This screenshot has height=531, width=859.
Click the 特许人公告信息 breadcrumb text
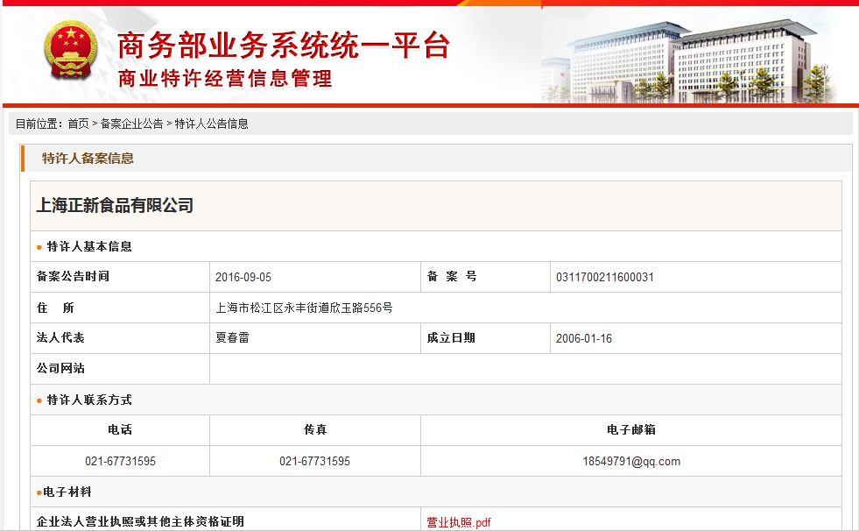(x=211, y=124)
